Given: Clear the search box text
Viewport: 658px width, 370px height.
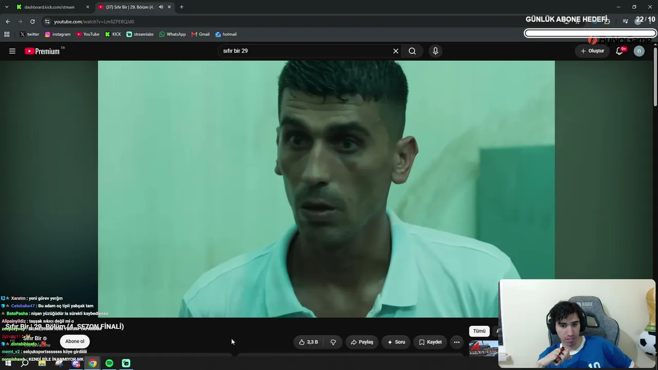Looking at the screenshot, I should pos(396,51).
